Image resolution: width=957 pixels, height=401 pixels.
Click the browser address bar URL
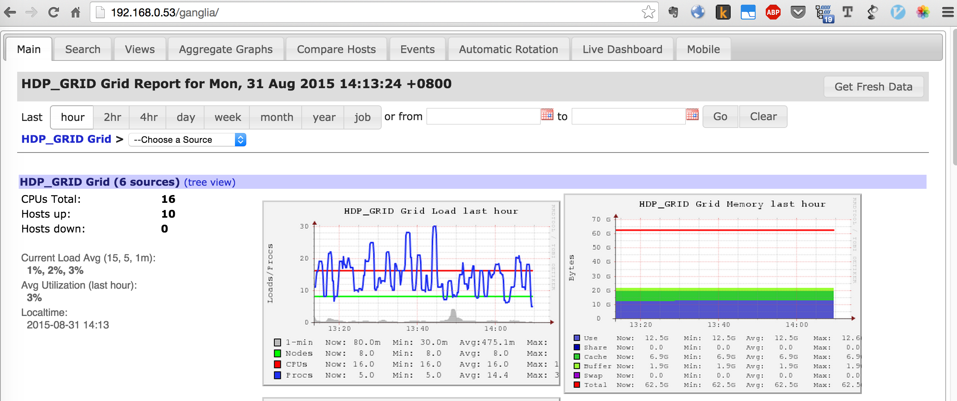[x=165, y=12]
